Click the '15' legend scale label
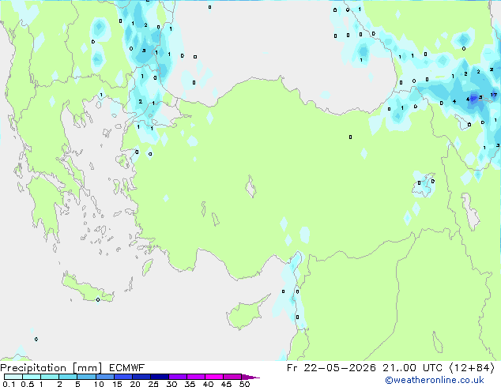Screen dimensions: 501x387 (117, 384)
